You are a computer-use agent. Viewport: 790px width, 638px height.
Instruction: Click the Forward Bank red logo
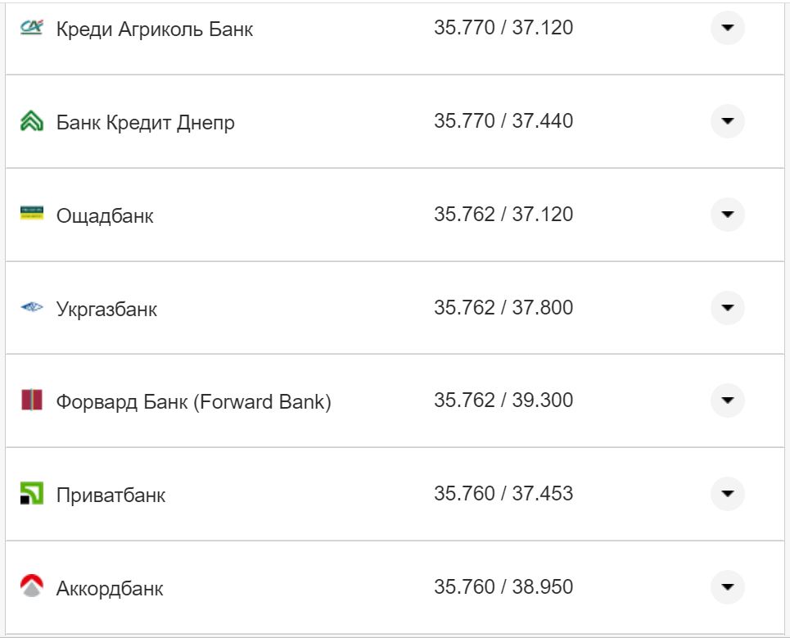click(29, 400)
